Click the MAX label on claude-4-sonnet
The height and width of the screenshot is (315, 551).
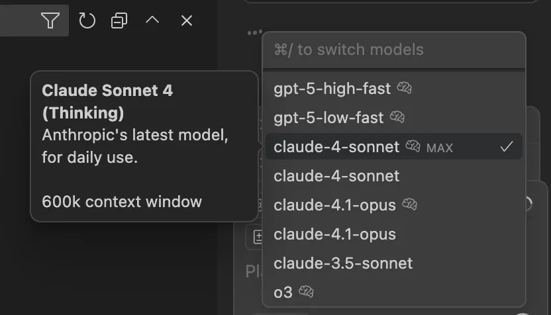[x=440, y=148]
